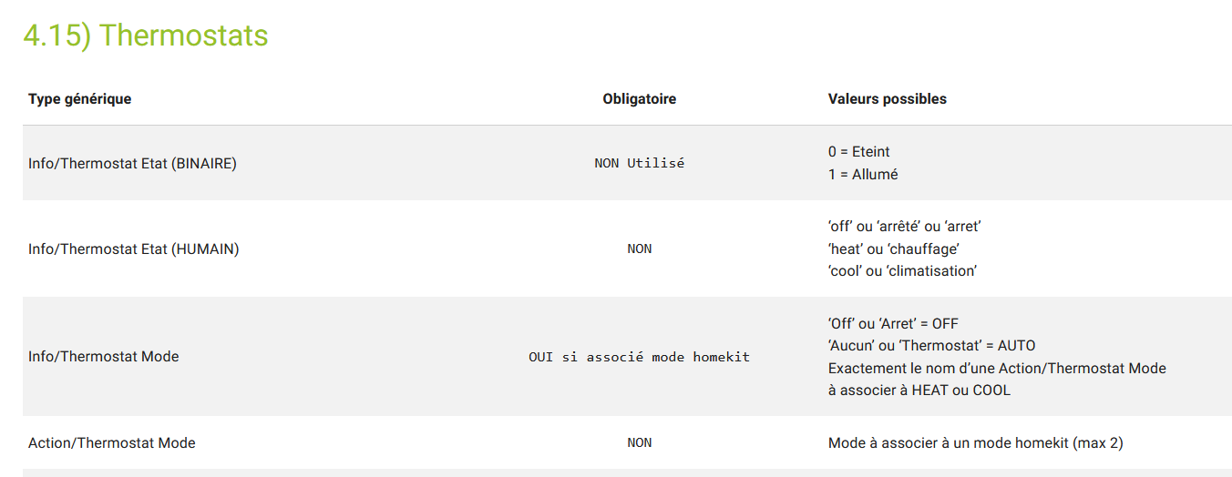The width and height of the screenshot is (1232, 477).
Task: Select the 'Info/Thermostat Mode' row label
Action: pyautogui.click(x=104, y=357)
